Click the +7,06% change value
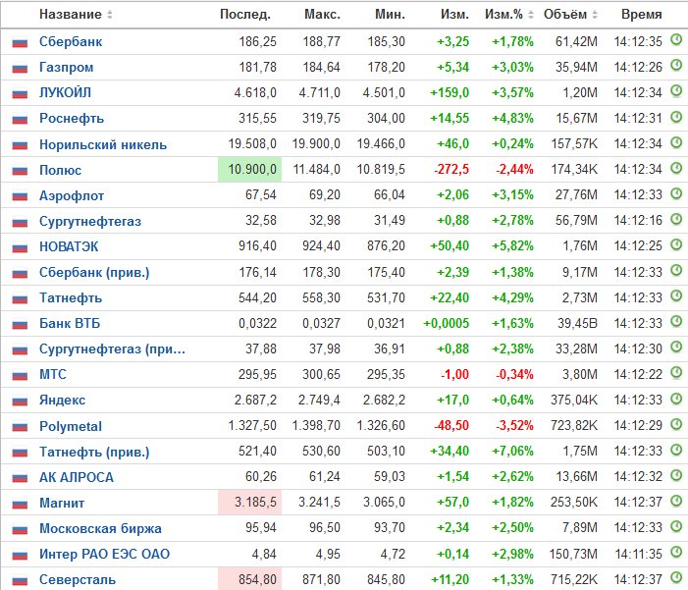This screenshot has height=590, width=688. pyautogui.click(x=512, y=451)
